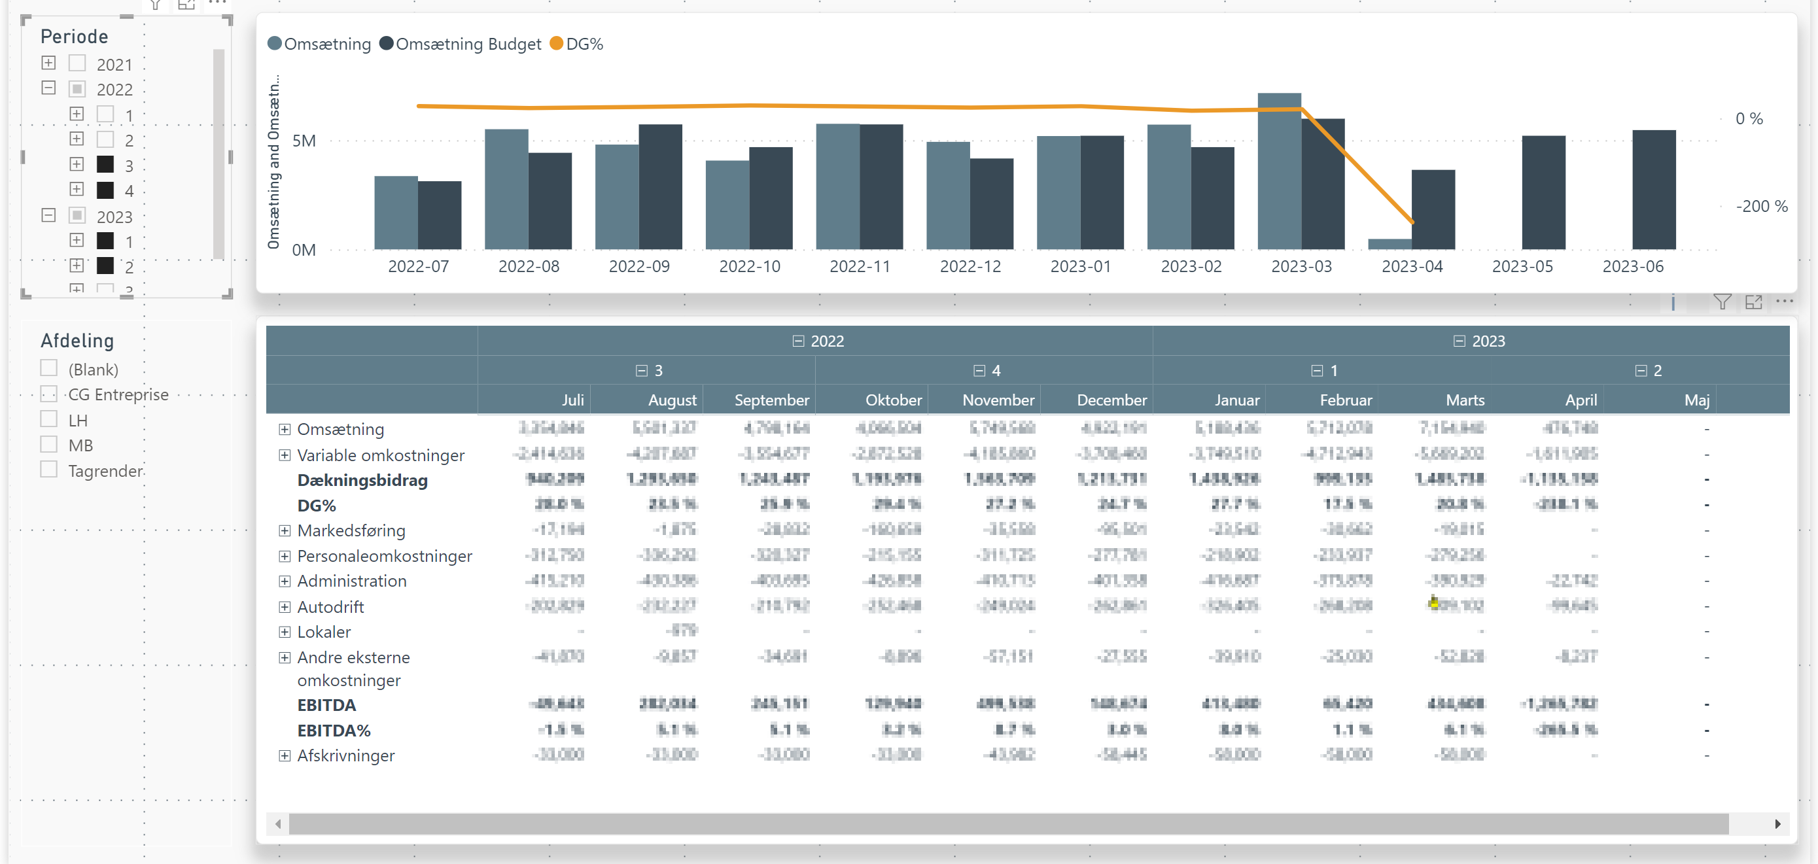Select the Dækningsbidrag row label
Image resolution: width=1818 pixels, height=864 pixels.
tap(361, 480)
